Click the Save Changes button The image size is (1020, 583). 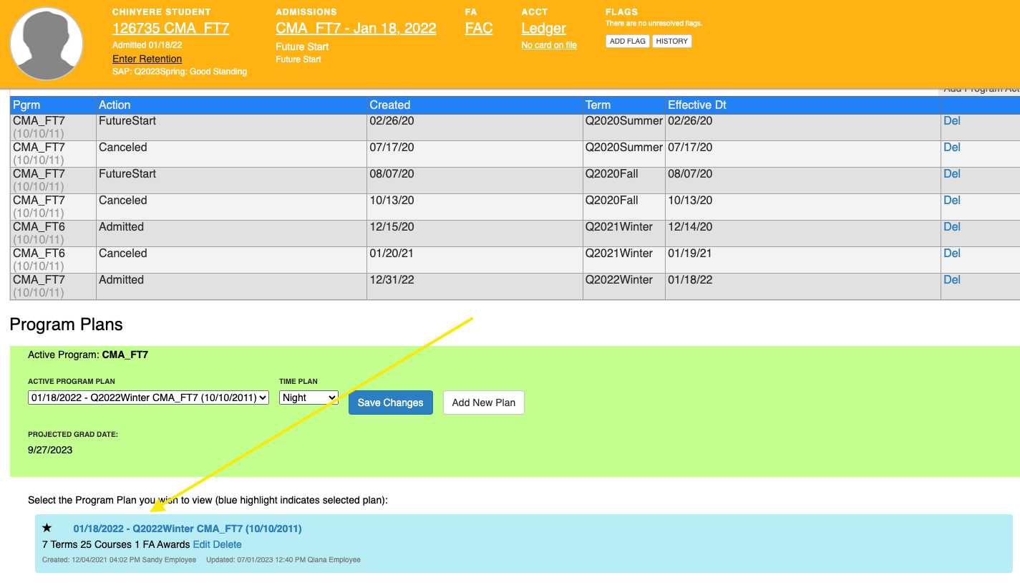[x=390, y=403]
